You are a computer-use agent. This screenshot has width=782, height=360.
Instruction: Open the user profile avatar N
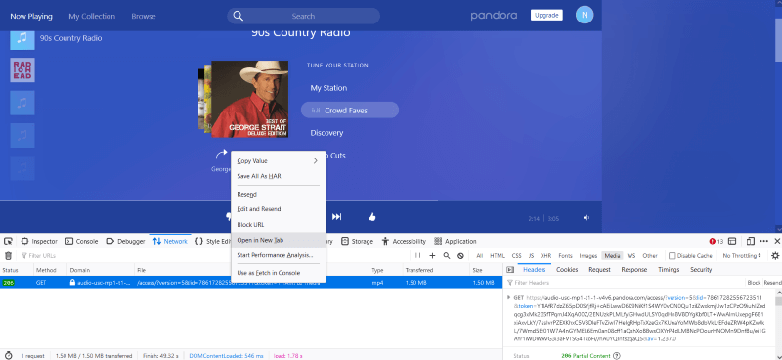coord(585,15)
